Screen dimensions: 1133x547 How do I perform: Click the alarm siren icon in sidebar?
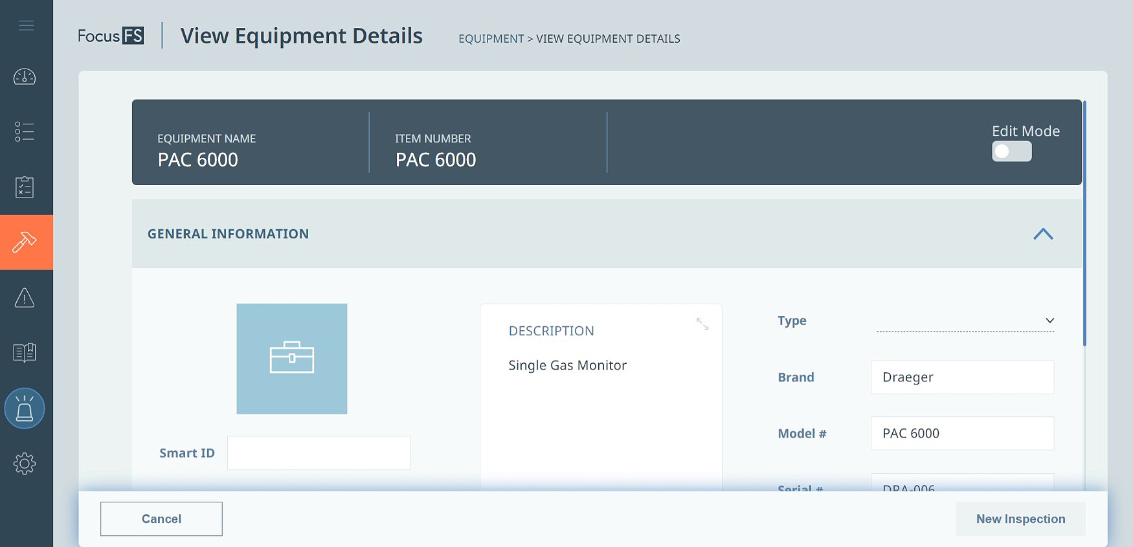(x=25, y=408)
